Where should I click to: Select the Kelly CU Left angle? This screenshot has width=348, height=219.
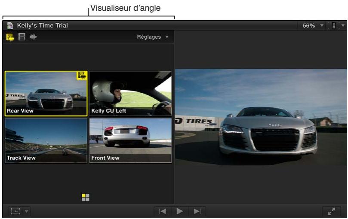[130, 94]
